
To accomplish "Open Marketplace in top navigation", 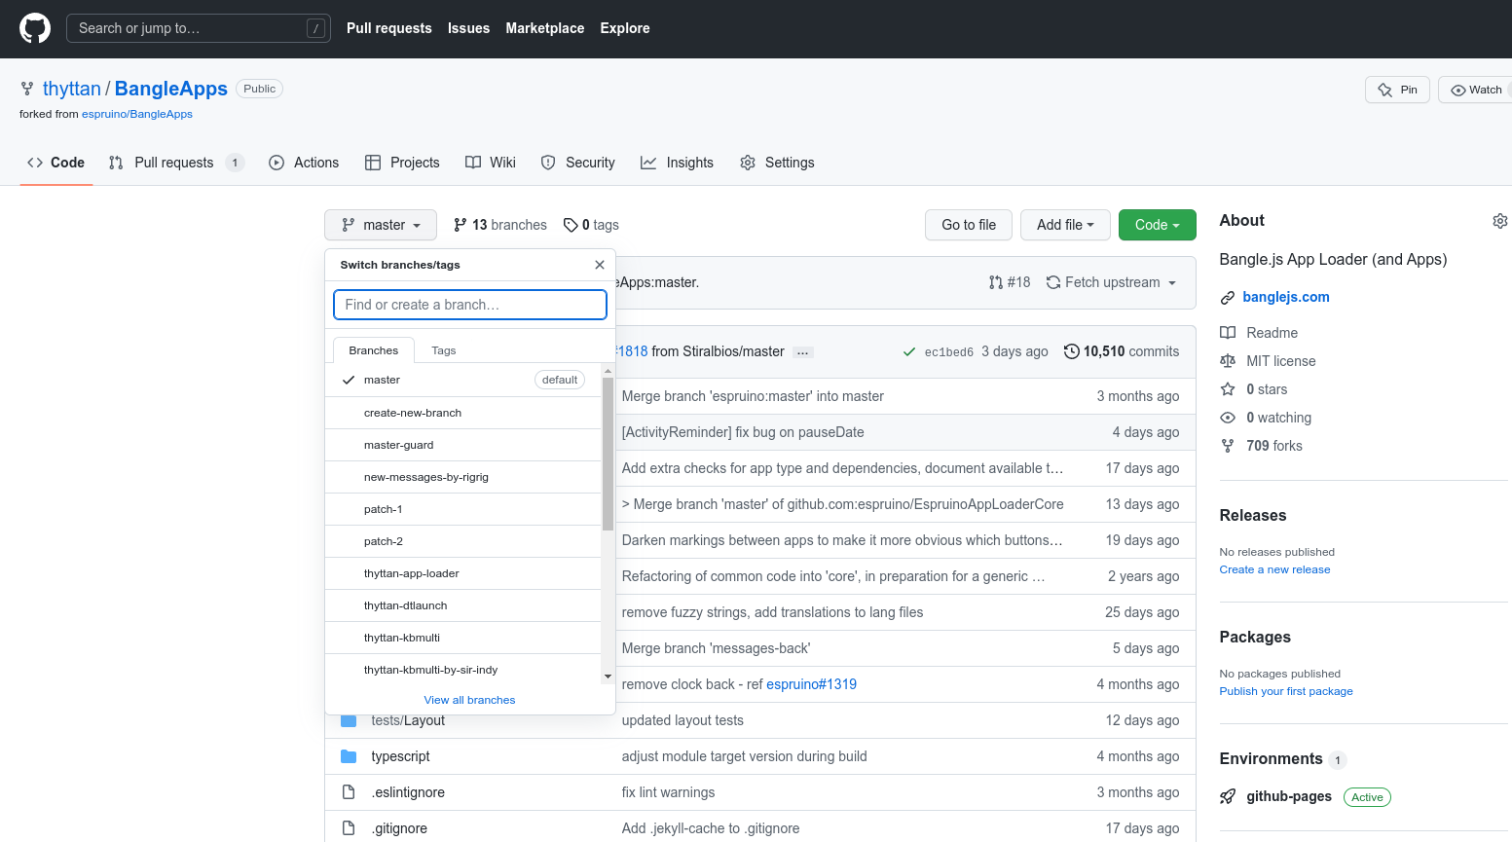I will tap(545, 28).
